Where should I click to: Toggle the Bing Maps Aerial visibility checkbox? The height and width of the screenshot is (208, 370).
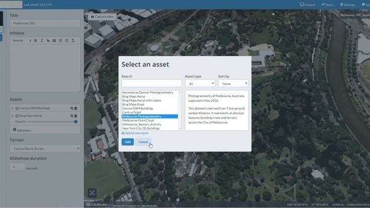[17, 116]
